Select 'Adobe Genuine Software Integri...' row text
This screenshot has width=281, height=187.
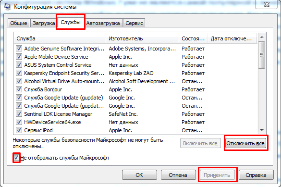(x=64, y=49)
